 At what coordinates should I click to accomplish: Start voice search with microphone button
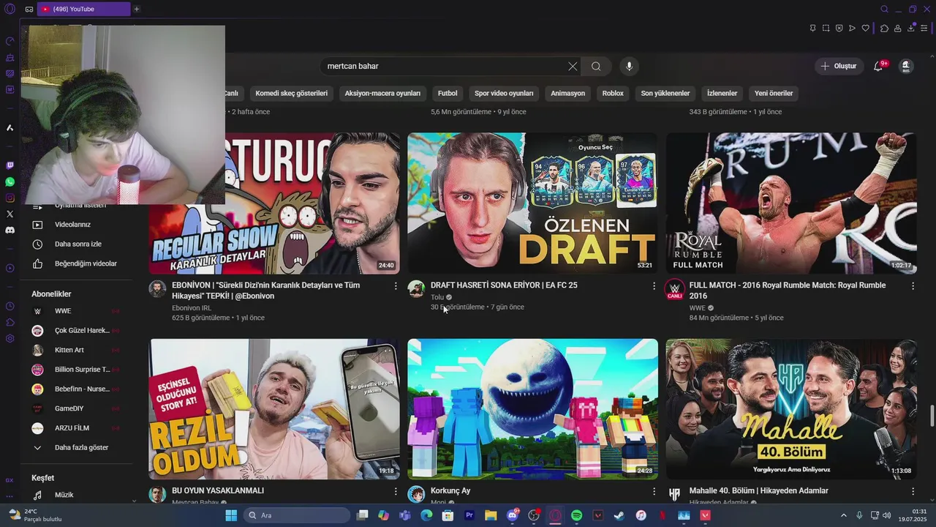(x=629, y=66)
